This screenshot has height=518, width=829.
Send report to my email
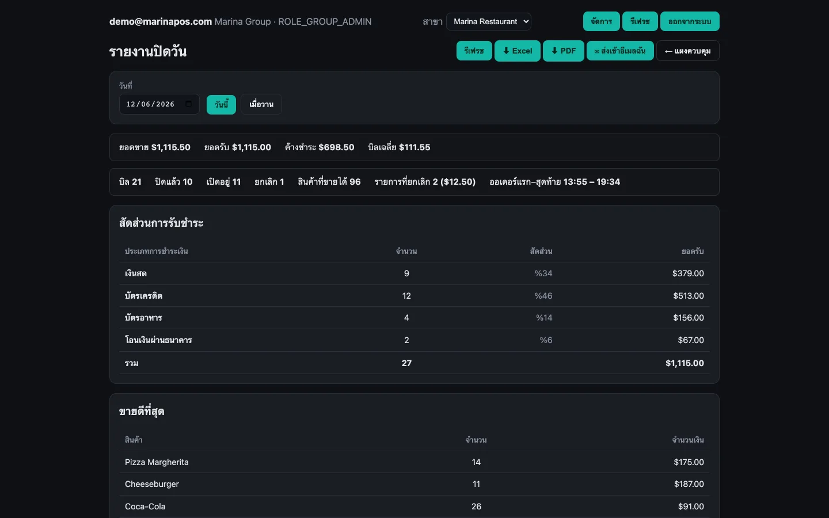tap(620, 51)
